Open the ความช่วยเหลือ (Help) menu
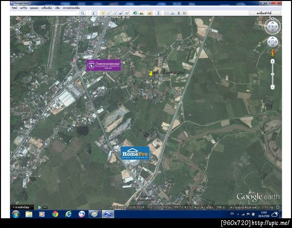Screen dimensions: 292x228 pos(72,8)
